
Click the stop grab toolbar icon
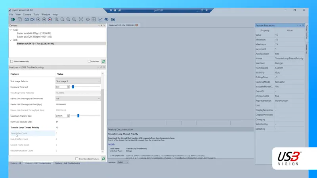pos(38,19)
